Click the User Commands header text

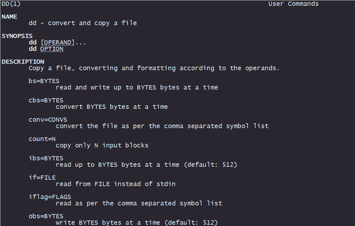(293, 4)
